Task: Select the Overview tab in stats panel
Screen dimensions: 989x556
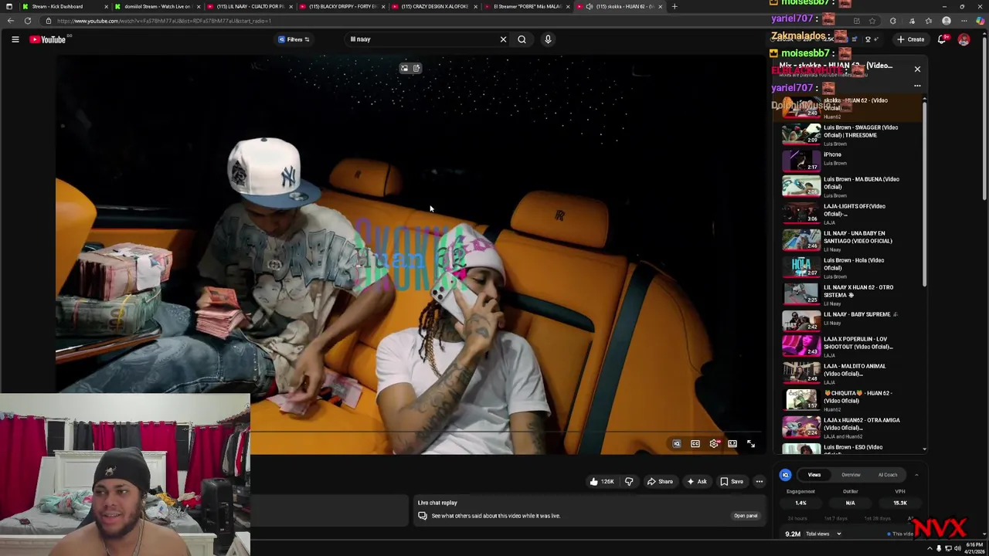Action: pyautogui.click(x=851, y=475)
